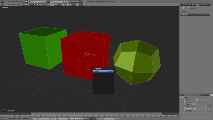Add a new scene with plus button

pos(65,2)
